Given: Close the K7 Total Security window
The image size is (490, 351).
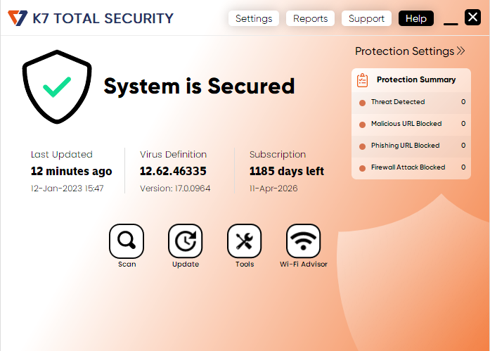Looking at the screenshot, I should click(x=472, y=18).
